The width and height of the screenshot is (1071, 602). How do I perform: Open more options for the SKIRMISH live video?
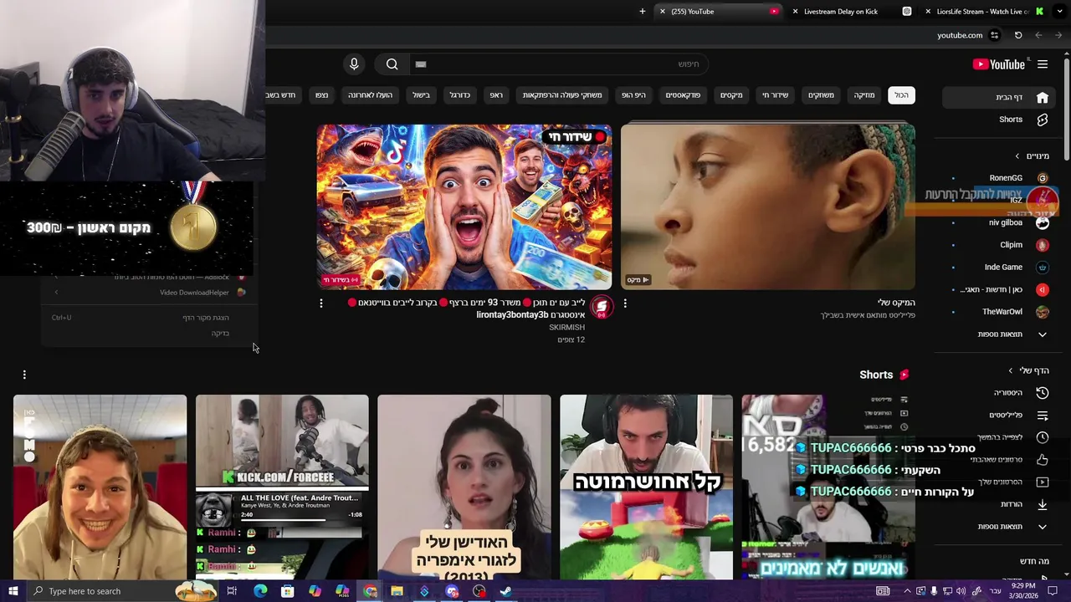pyautogui.click(x=321, y=304)
